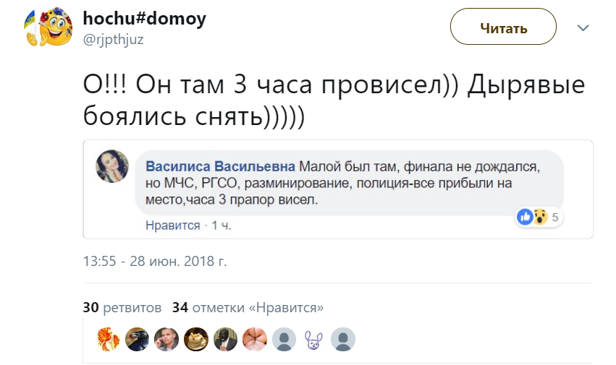This screenshot has width=616, height=365.
Task: Click Нравится under the Facebook comment
Action: (172, 226)
